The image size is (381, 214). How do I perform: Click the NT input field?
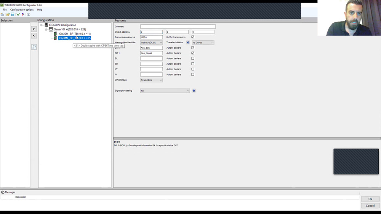(x=151, y=69)
